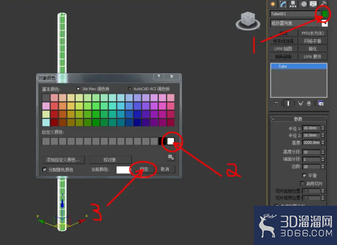Uncheck the 平滑 checkbox

point(304,175)
